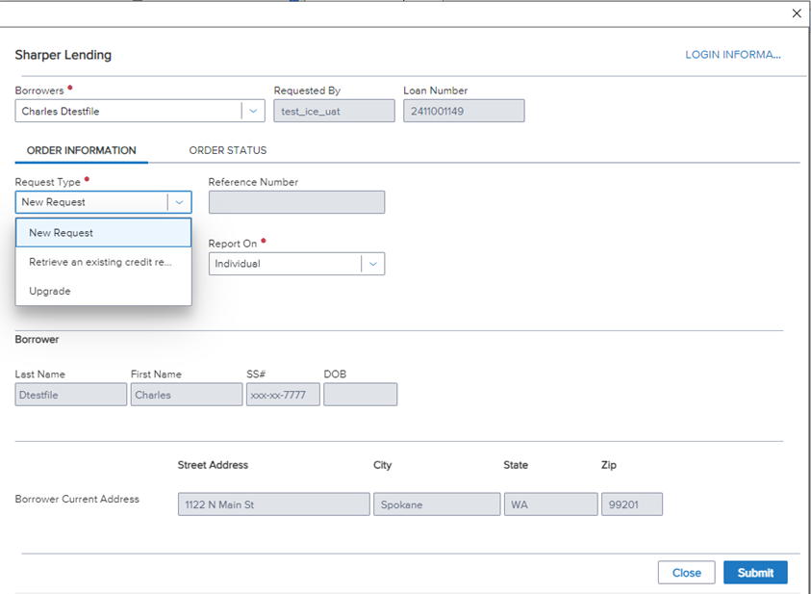Expand the Borrowers dropdown arrow

[253, 111]
